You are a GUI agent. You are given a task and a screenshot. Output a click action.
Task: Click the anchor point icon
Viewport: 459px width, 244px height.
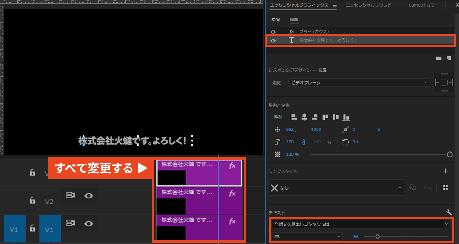click(345, 129)
